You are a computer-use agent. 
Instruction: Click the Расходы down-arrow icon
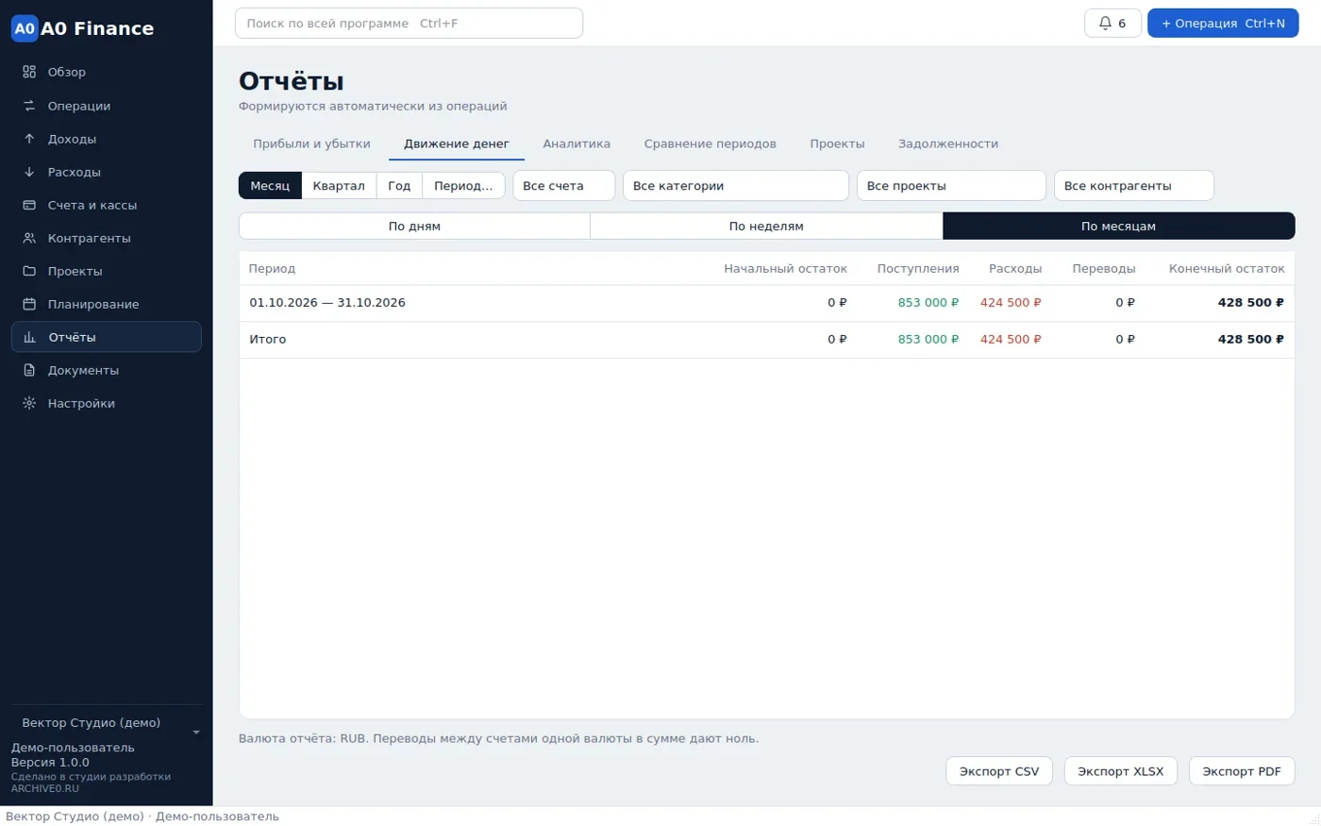point(29,172)
